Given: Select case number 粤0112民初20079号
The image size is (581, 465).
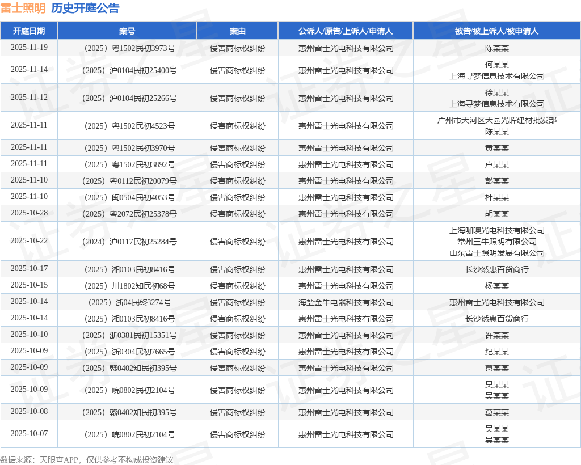Looking at the screenshot, I should pyautogui.click(x=130, y=181).
